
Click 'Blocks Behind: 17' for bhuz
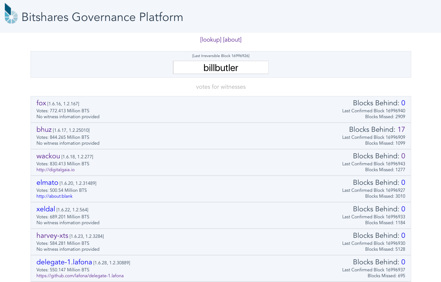[377, 129]
